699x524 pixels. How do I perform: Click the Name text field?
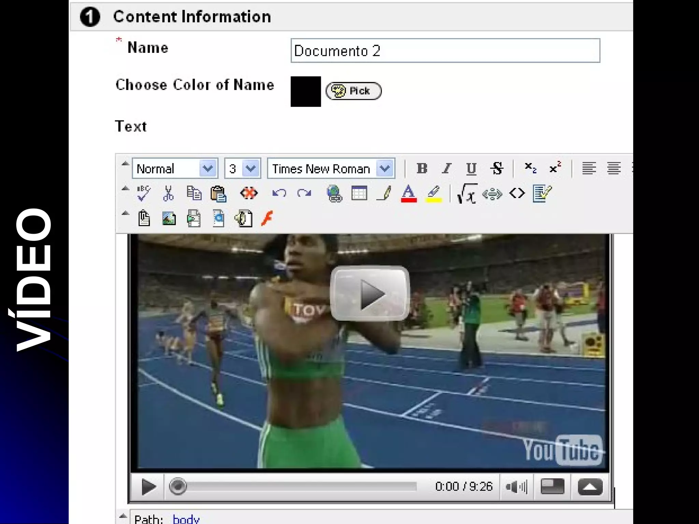click(x=445, y=51)
